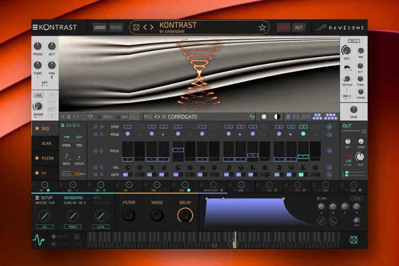
Task: Toggle the VIBE button
Action: pos(38,95)
